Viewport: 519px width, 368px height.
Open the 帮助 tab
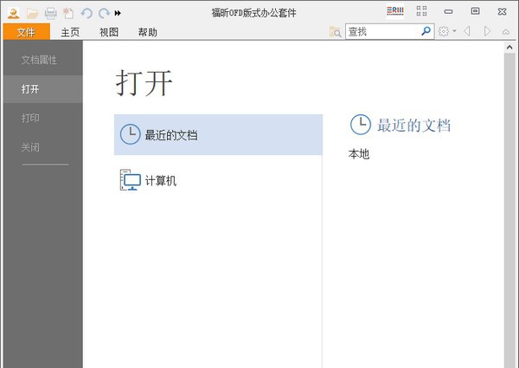click(x=148, y=32)
